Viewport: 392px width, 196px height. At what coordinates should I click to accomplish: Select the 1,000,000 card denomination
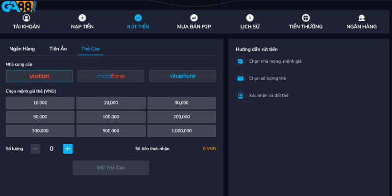pos(181,131)
